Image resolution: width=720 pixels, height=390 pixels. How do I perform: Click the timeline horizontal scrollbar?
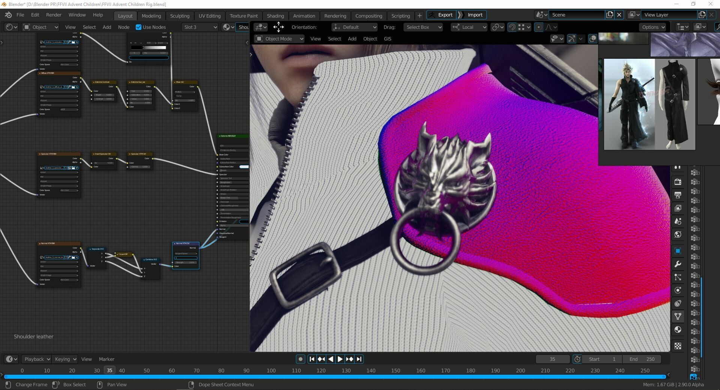click(335, 377)
